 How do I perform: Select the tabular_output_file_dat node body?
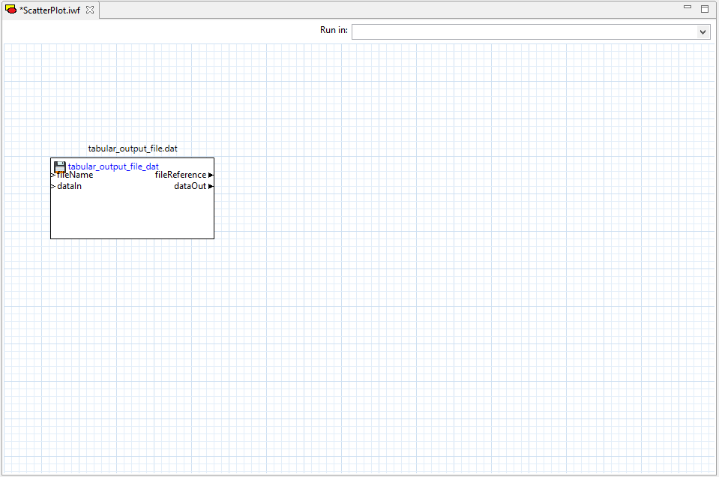click(132, 214)
